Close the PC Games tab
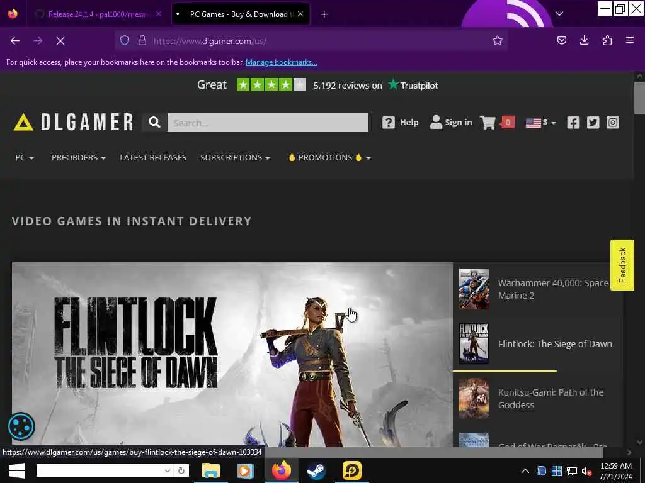The height and width of the screenshot is (483, 645). click(x=300, y=14)
